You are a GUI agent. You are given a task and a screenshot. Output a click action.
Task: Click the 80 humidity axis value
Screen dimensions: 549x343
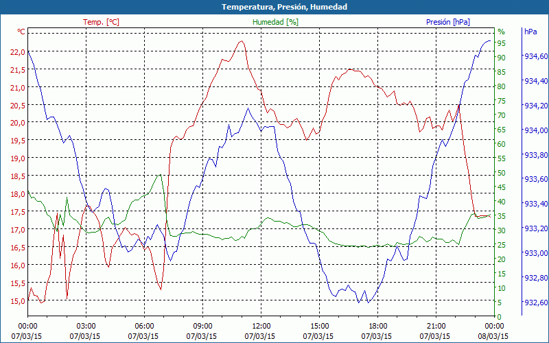click(502, 86)
